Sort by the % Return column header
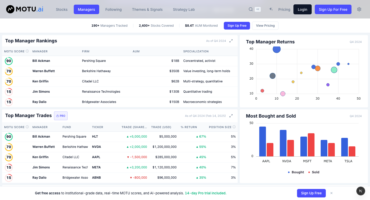370x200 pixels. click(x=189, y=127)
